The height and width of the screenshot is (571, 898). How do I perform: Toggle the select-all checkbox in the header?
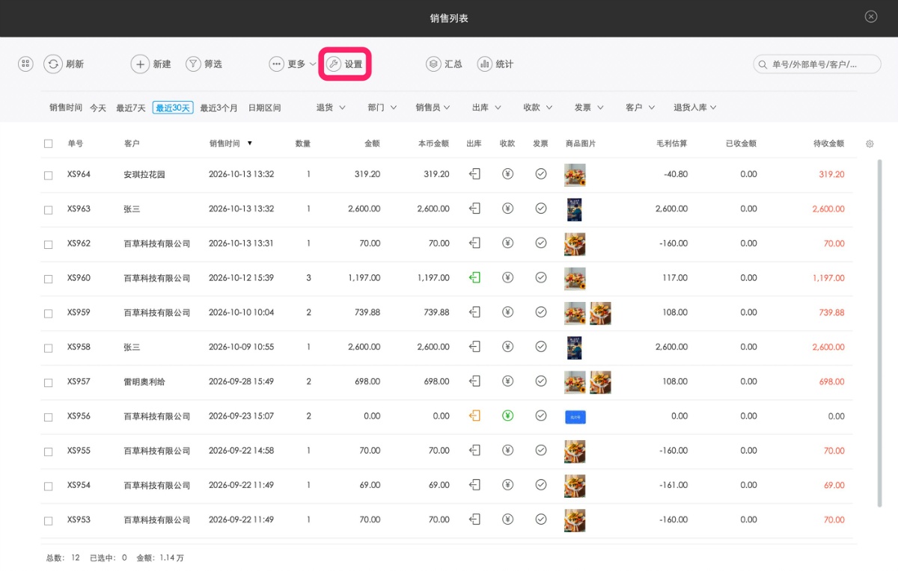click(x=49, y=143)
